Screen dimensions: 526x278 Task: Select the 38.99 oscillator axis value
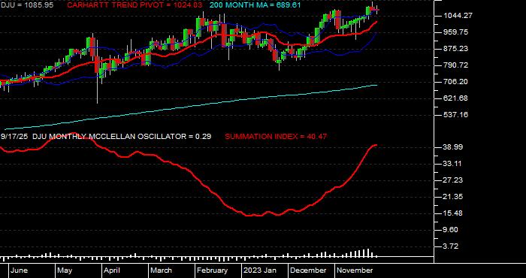click(x=453, y=147)
